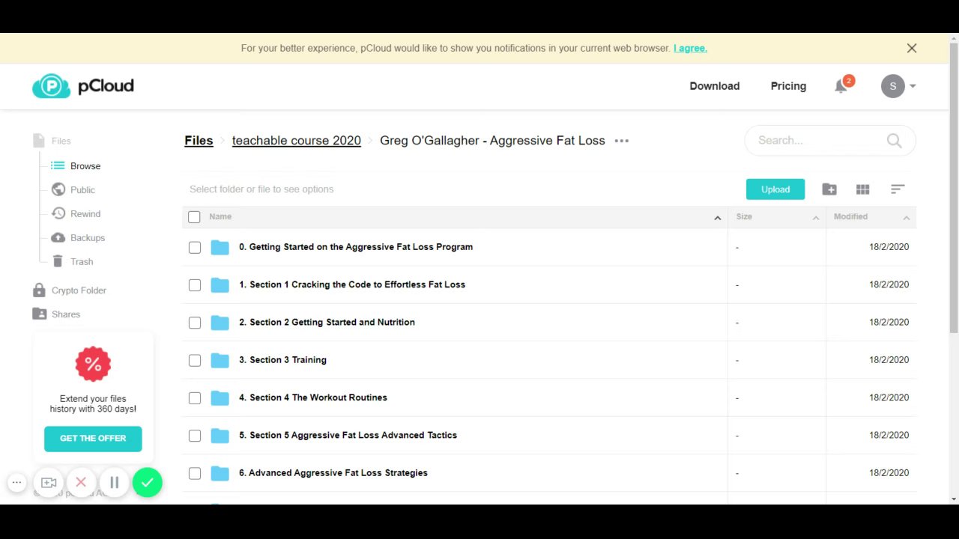
Task: Click the Shares folder icon
Action: (39, 314)
